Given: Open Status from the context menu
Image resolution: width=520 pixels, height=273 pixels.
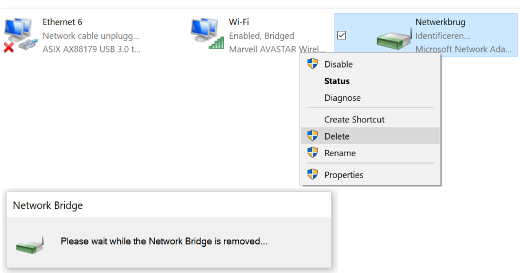Looking at the screenshot, I should tap(337, 81).
